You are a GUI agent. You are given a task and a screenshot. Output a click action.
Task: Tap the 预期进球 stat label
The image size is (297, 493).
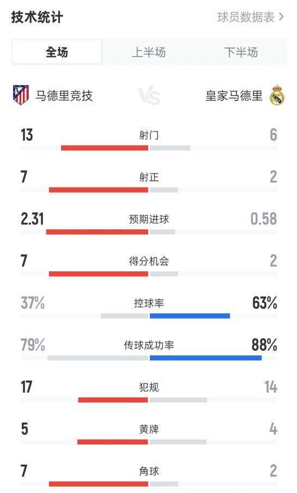tap(149, 219)
